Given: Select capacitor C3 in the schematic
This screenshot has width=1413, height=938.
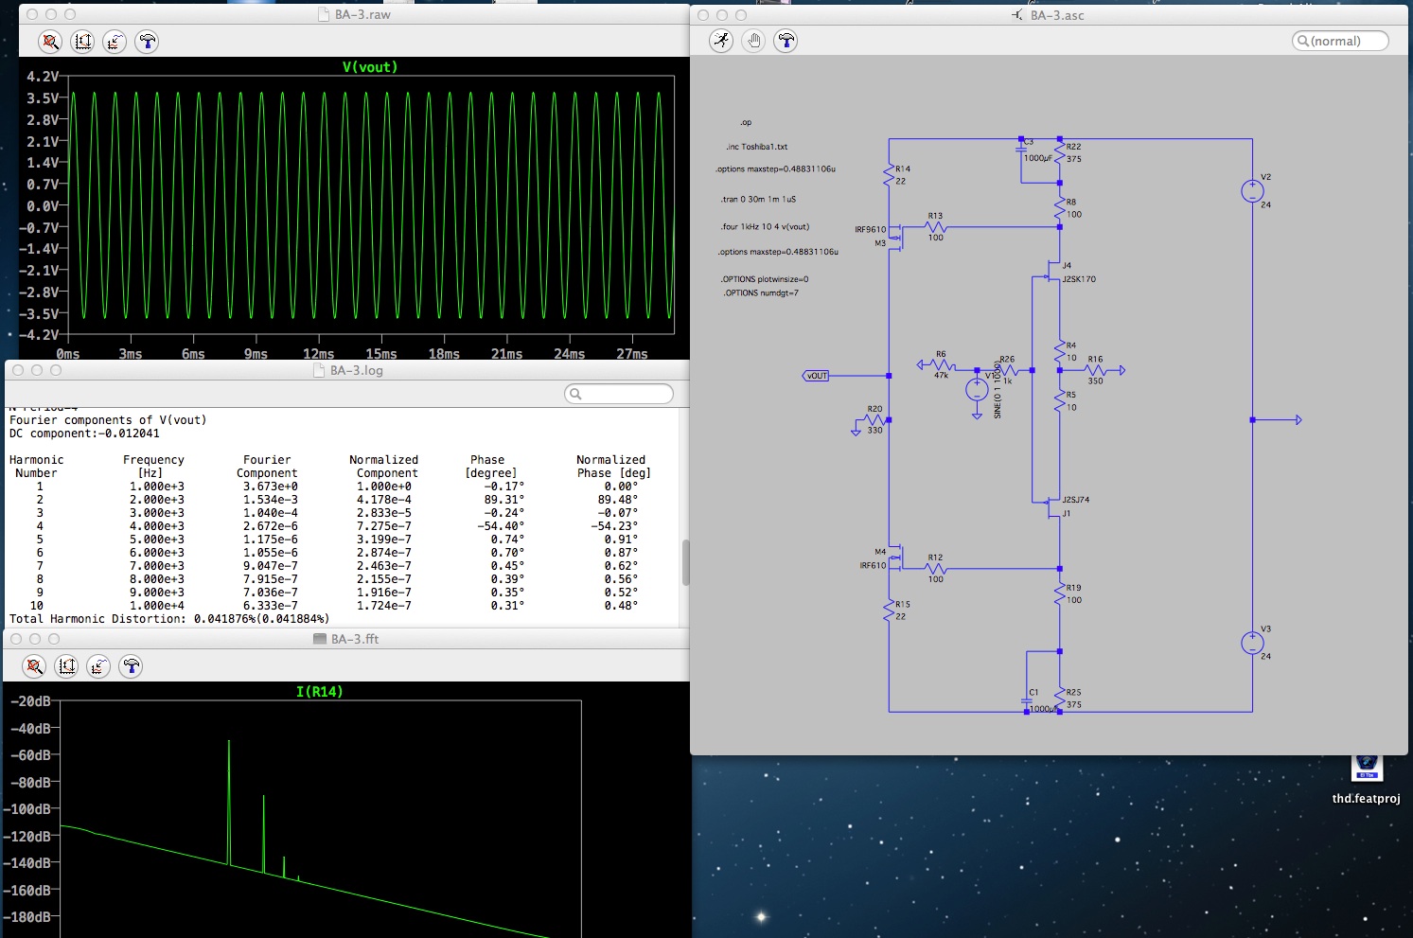Looking at the screenshot, I should (1021, 149).
